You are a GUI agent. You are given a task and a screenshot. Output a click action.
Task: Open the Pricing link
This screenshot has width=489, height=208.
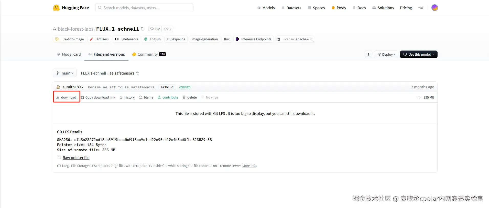pos(406,8)
